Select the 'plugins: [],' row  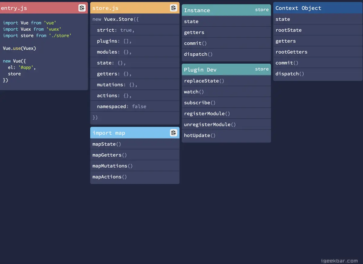point(135,41)
